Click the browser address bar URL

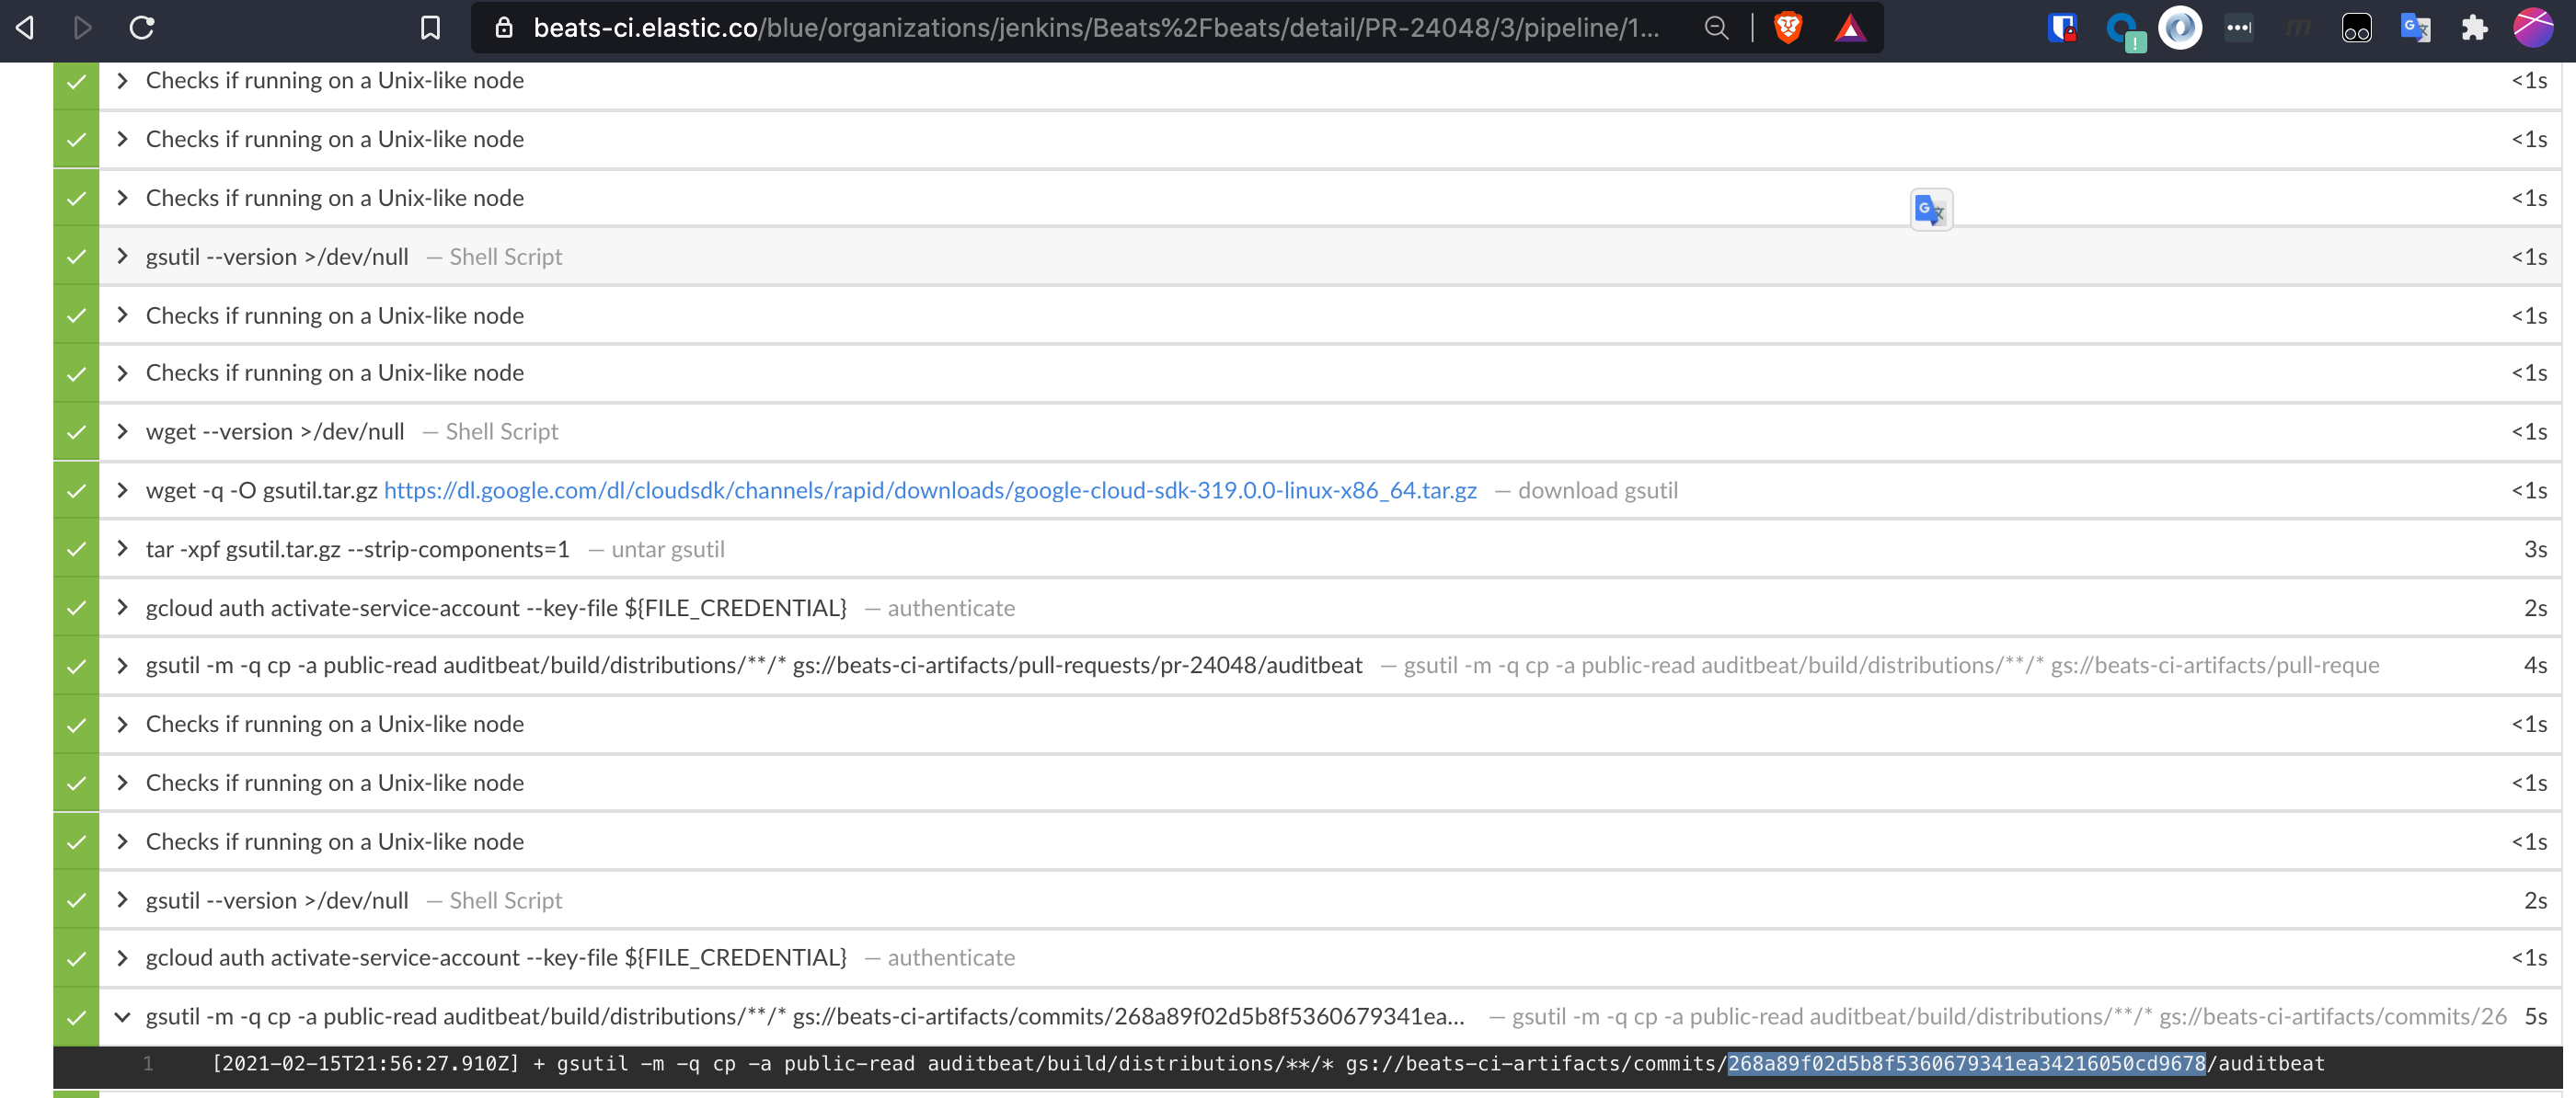click(x=1095, y=28)
